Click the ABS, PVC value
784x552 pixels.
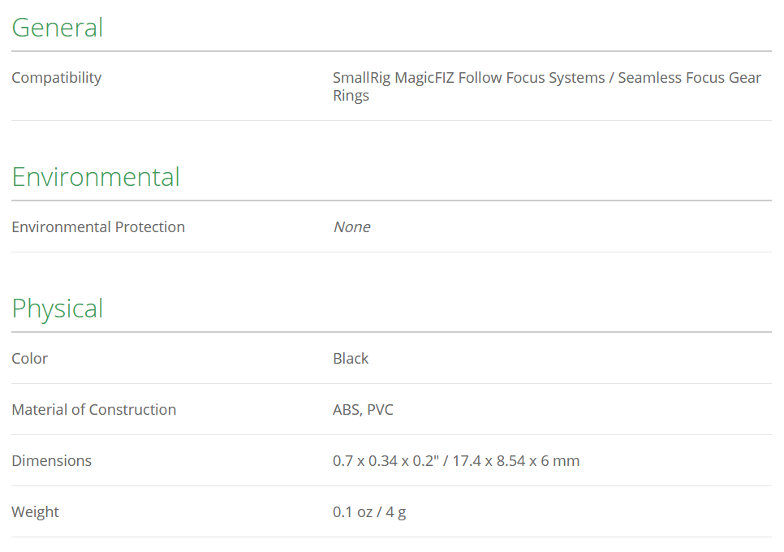[363, 409]
